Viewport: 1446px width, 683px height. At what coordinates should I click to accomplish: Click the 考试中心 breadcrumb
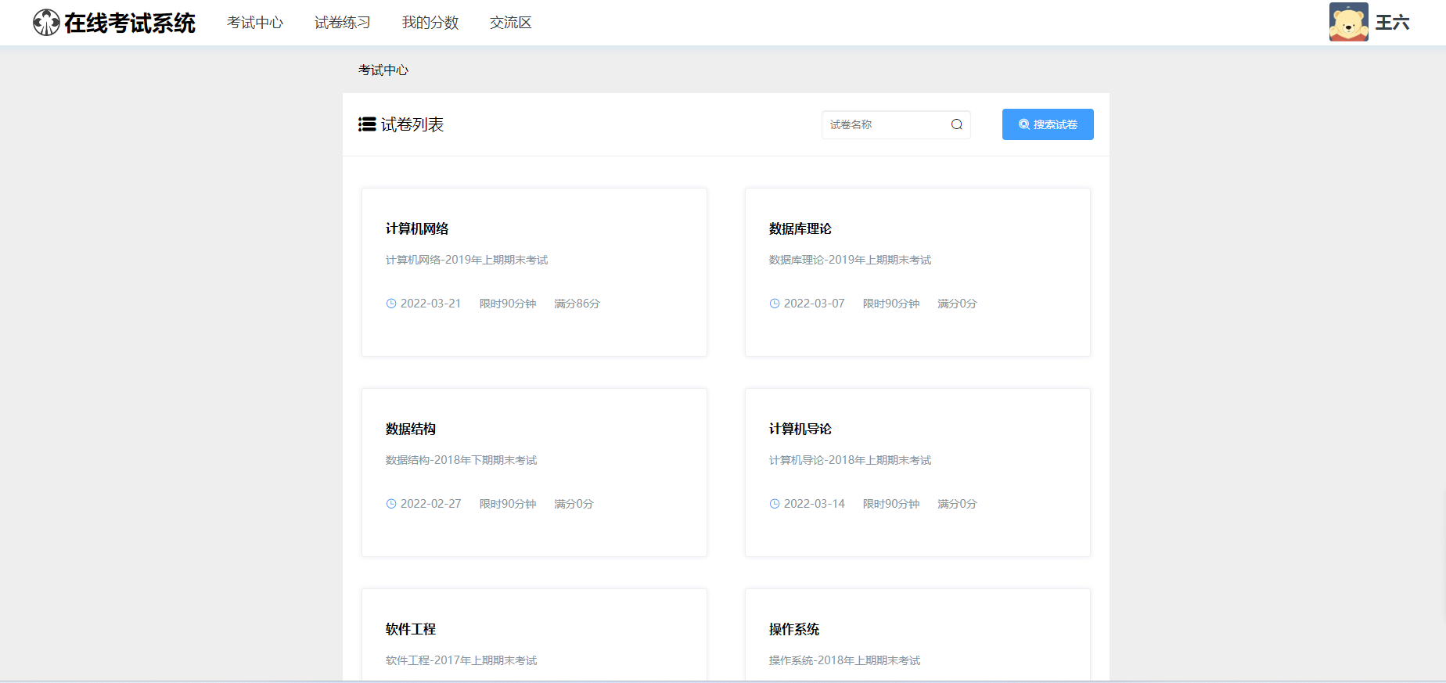pos(383,70)
